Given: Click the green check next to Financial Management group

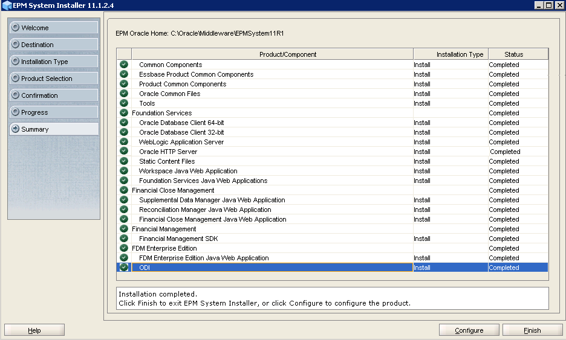Looking at the screenshot, I should coord(124,229).
